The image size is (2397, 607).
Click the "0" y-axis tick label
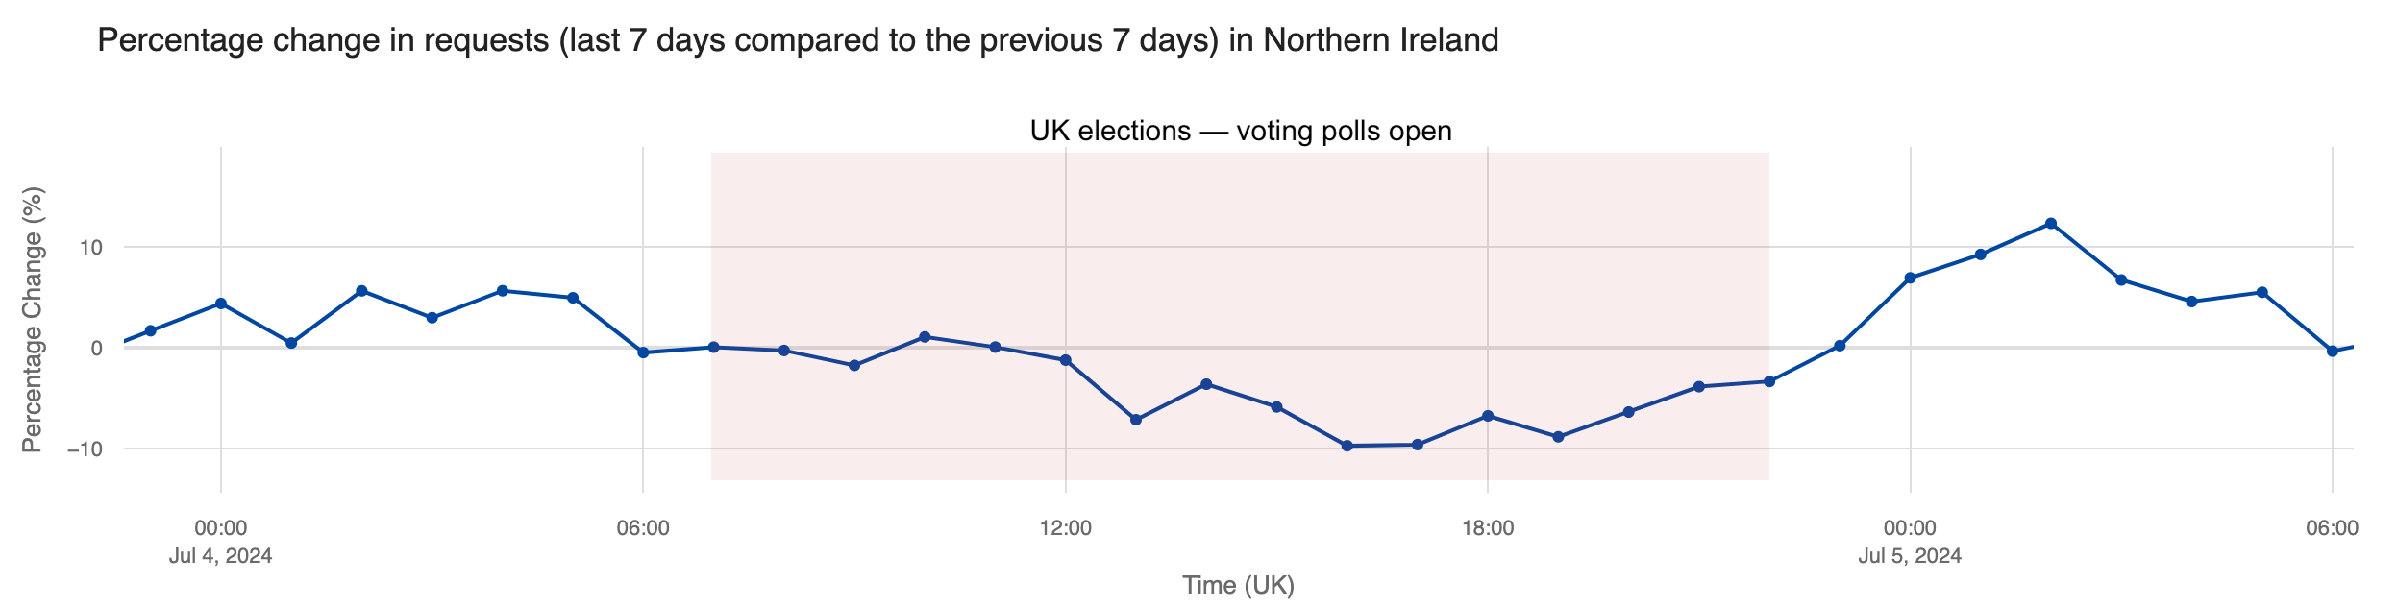pyautogui.click(x=96, y=348)
